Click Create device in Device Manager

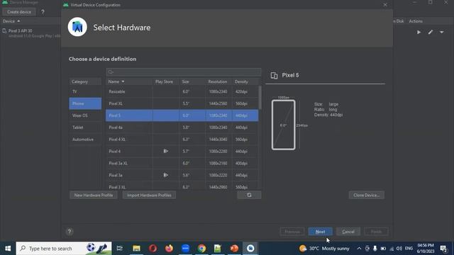19,12
